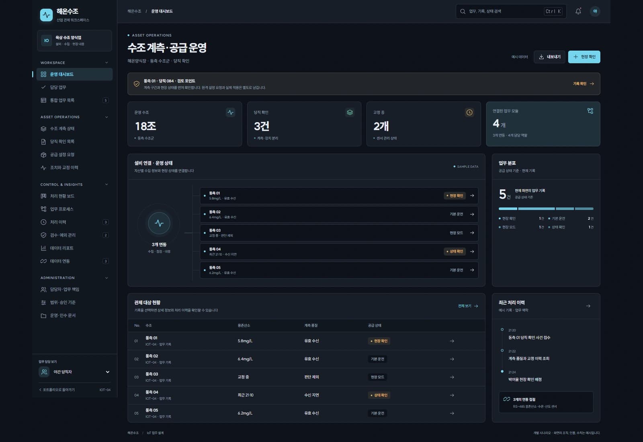Open 데이터 리포트 menu item
The width and height of the screenshot is (643, 442).
tap(75, 248)
